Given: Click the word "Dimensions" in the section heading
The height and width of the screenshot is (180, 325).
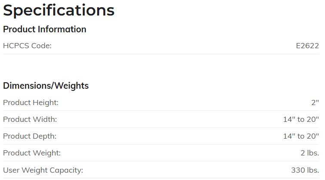Looking at the screenshot, I should [27, 86].
